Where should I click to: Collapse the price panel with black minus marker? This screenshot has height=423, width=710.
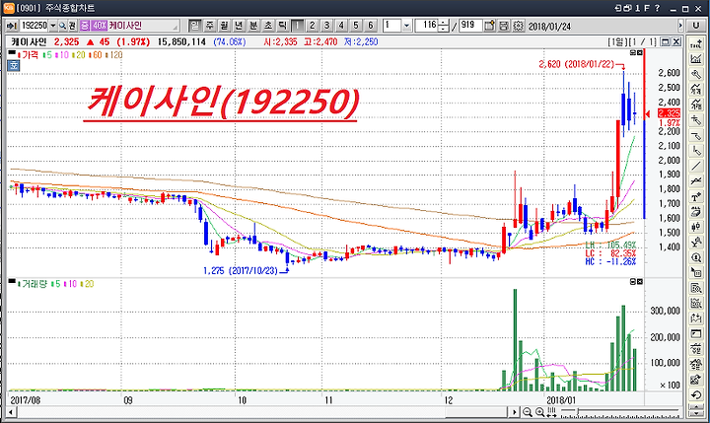point(11,53)
